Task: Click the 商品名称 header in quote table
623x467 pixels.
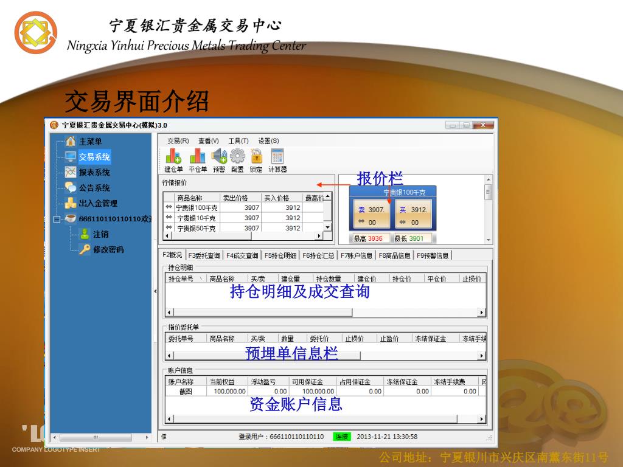Action: (197, 198)
